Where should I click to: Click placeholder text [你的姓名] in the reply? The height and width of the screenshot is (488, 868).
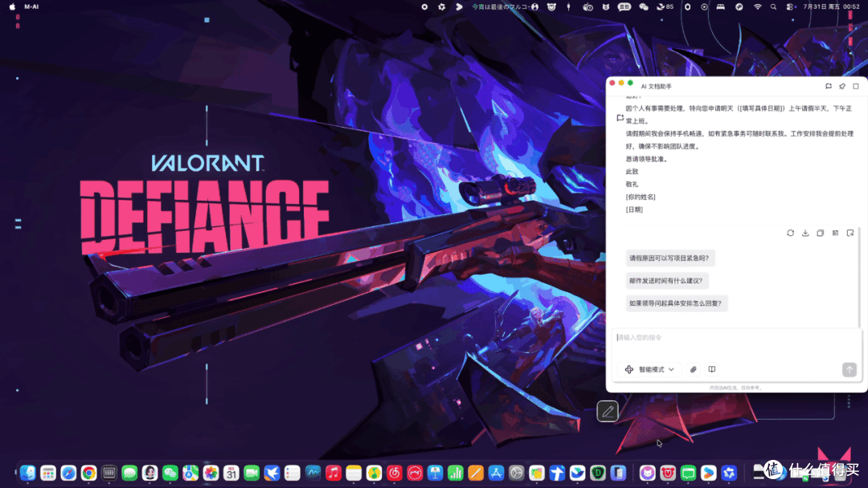641,197
